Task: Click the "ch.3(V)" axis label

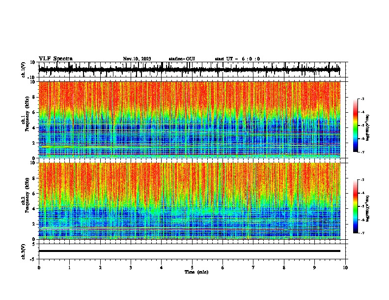Action: (23, 251)
